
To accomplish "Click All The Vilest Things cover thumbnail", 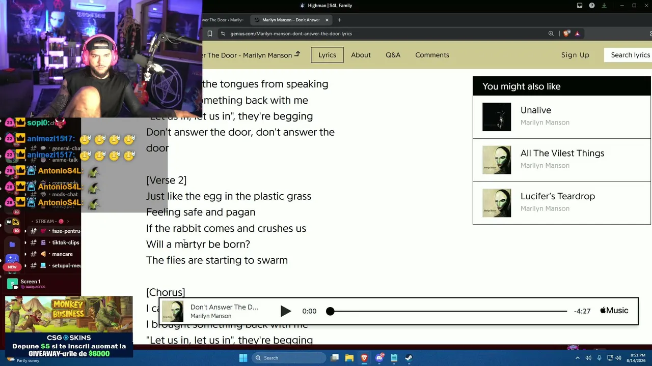I will point(497,160).
